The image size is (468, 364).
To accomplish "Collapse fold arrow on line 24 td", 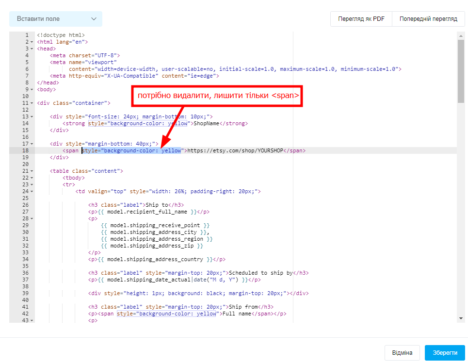I will tap(32, 191).
